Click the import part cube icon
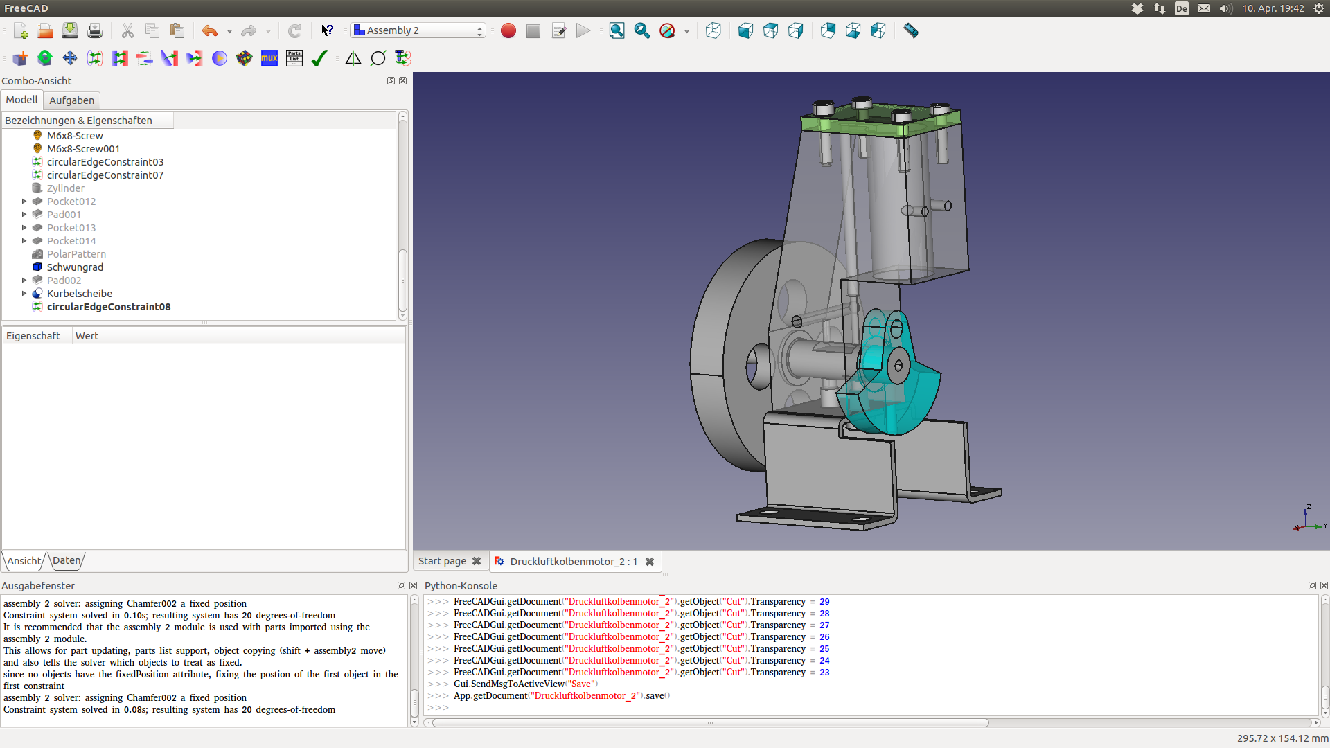This screenshot has width=1330, height=748. (x=20, y=58)
